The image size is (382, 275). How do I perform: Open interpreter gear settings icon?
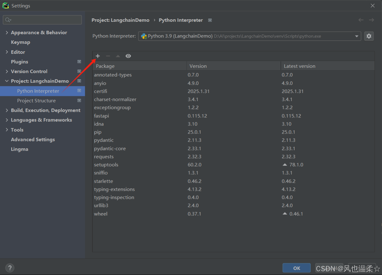click(369, 36)
